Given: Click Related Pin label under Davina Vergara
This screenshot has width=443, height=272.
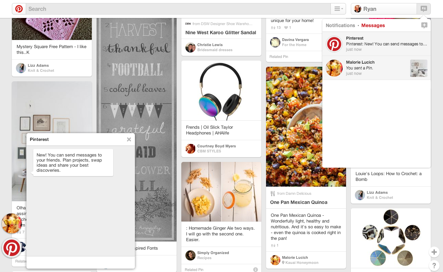Looking at the screenshot, I should tap(279, 57).
